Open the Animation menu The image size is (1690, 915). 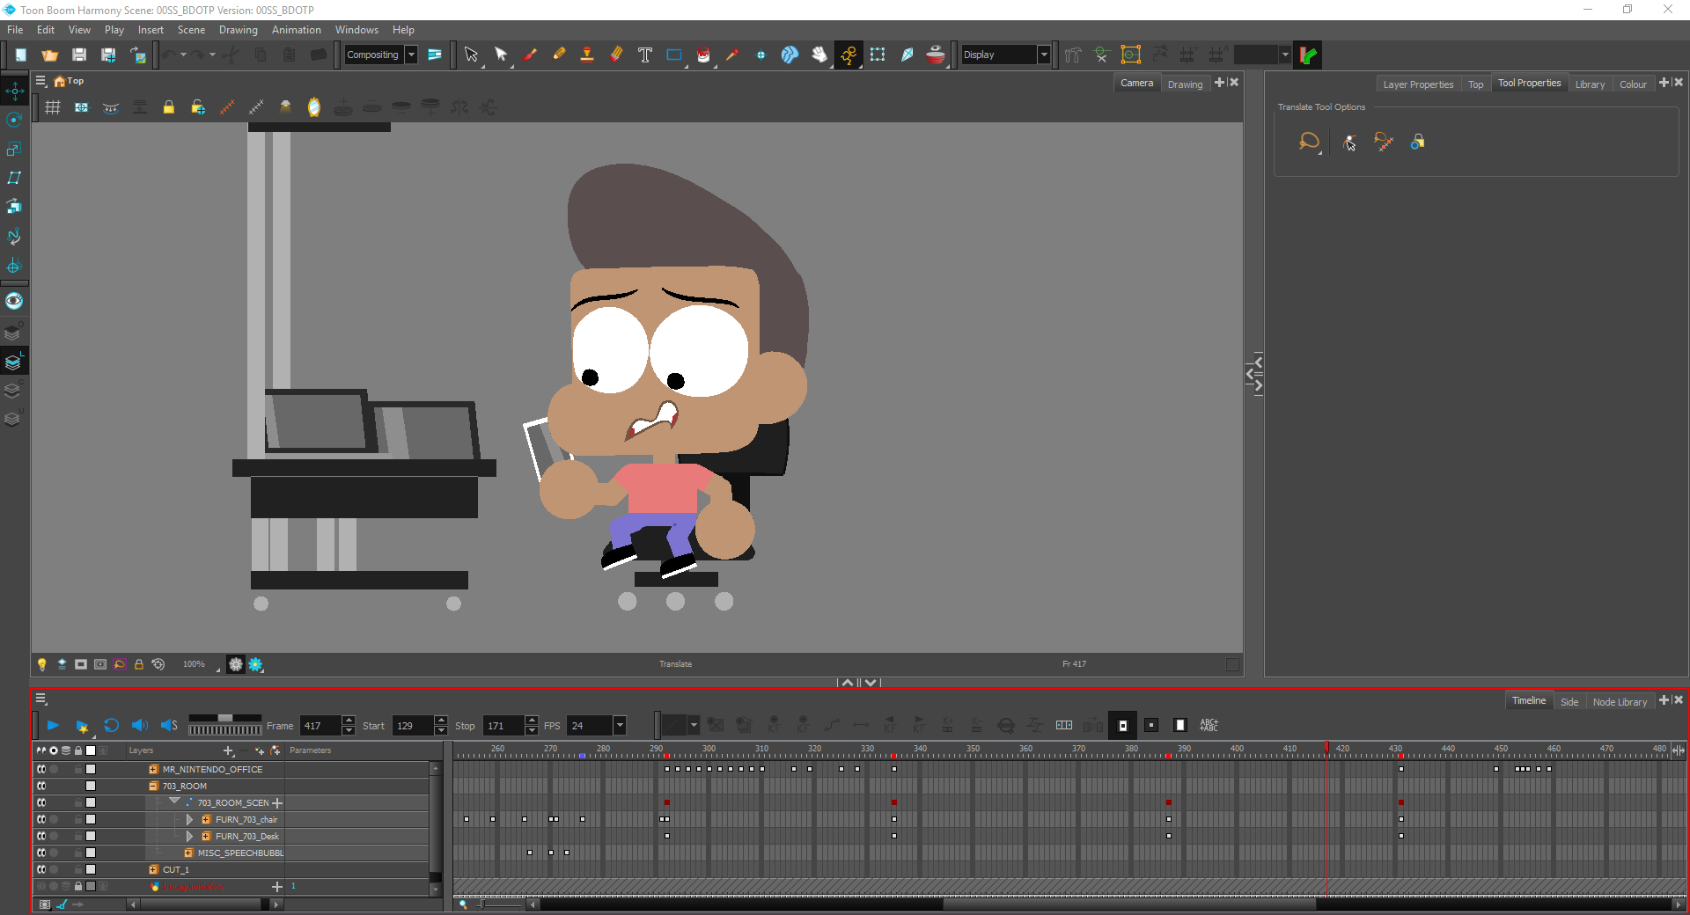coord(297,30)
